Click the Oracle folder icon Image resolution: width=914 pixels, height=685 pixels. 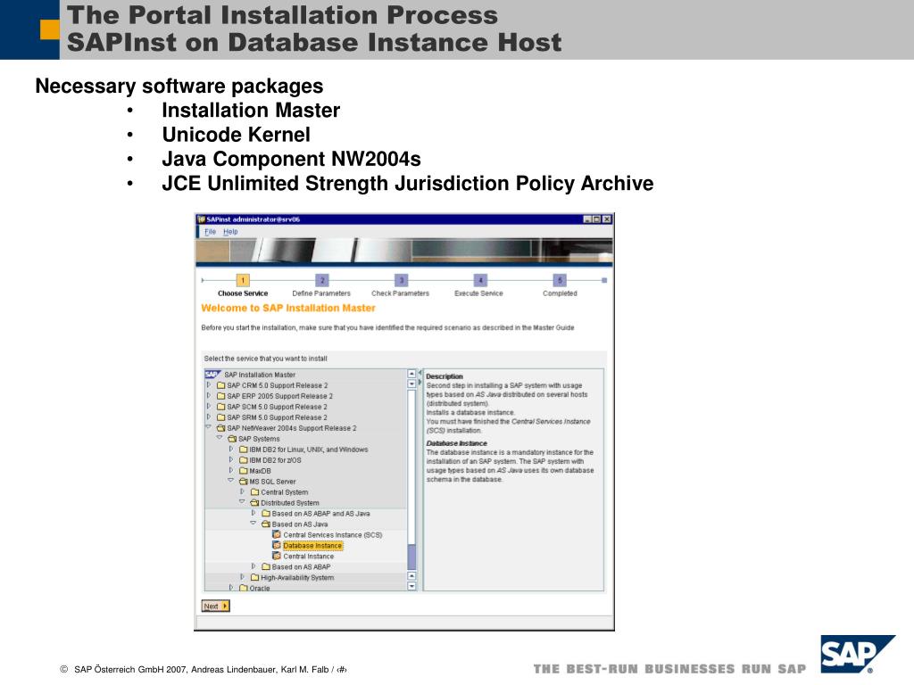click(244, 589)
